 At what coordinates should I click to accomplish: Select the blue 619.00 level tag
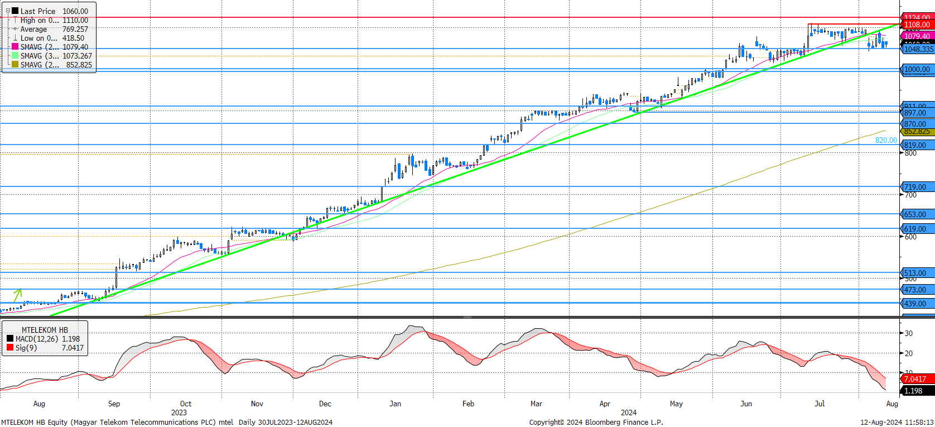(918, 229)
